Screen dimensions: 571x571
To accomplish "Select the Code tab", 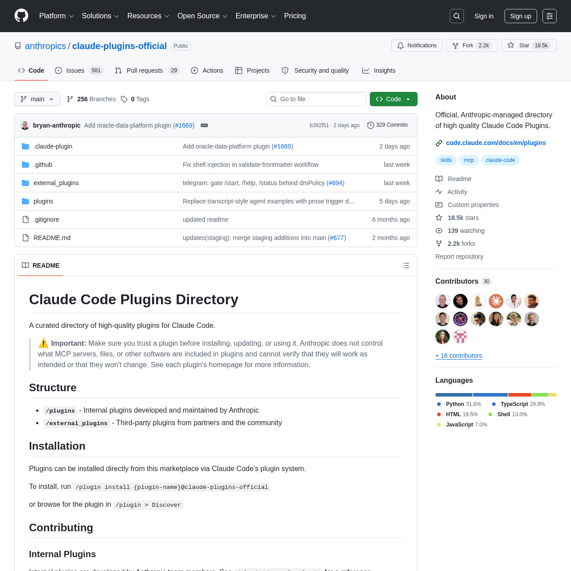I will [31, 70].
